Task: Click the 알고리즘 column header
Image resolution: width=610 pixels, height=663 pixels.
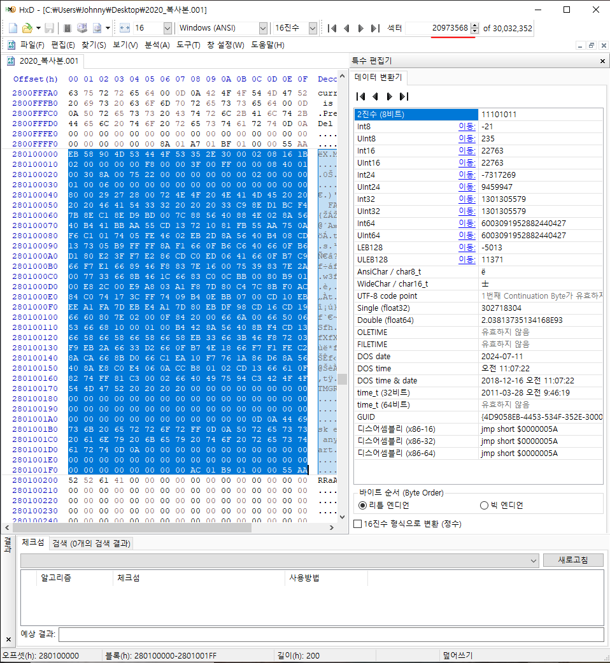Action: [x=75, y=578]
